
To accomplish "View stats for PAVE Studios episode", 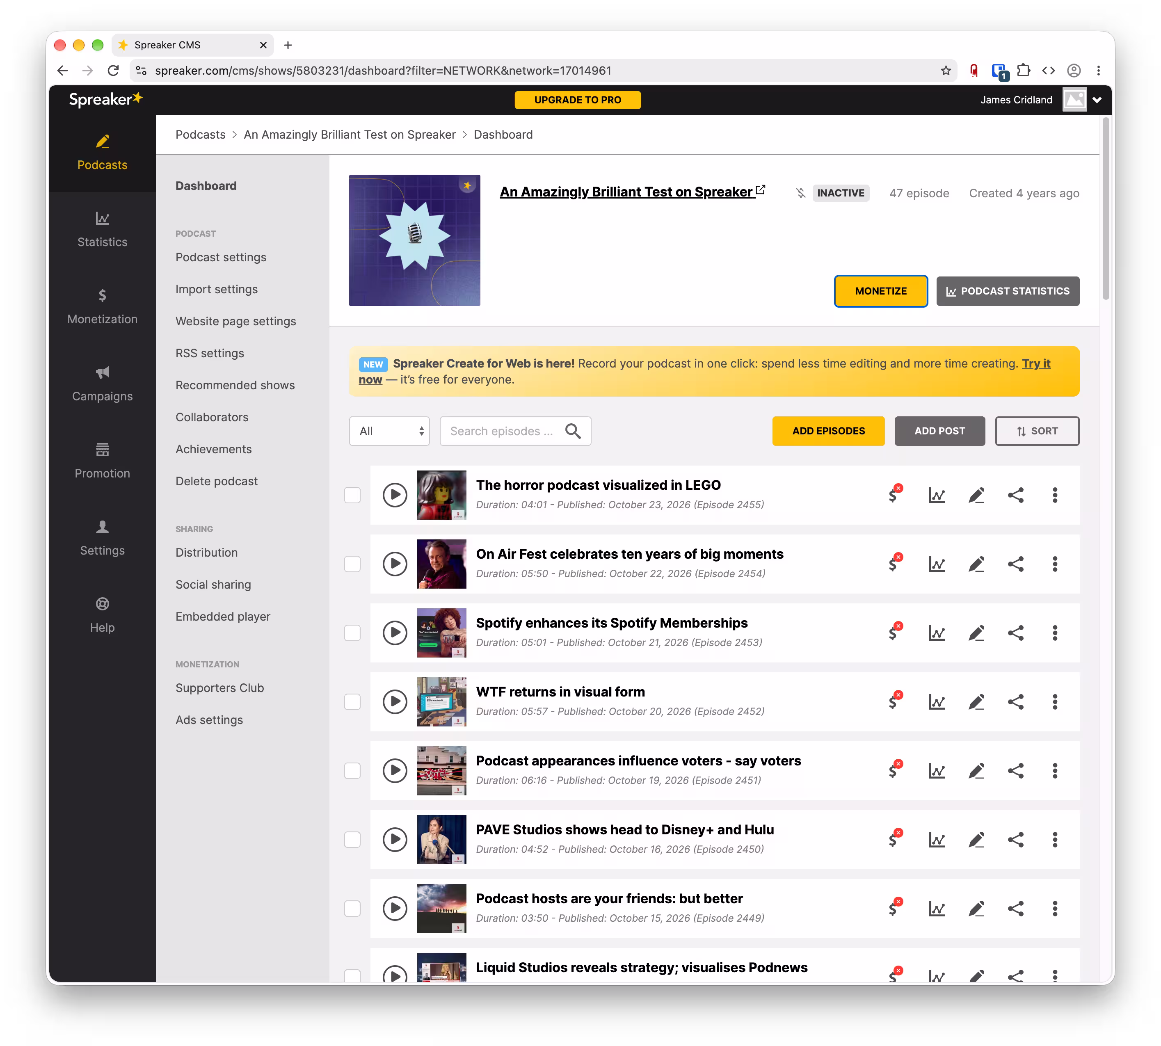I will point(936,840).
